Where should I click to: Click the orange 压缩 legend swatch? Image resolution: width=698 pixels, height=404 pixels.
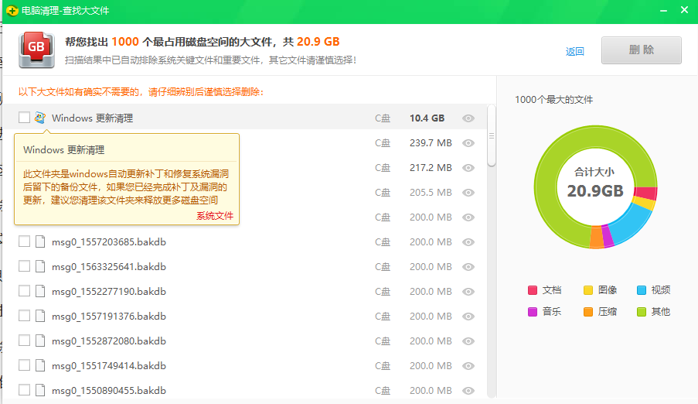pyautogui.click(x=587, y=312)
